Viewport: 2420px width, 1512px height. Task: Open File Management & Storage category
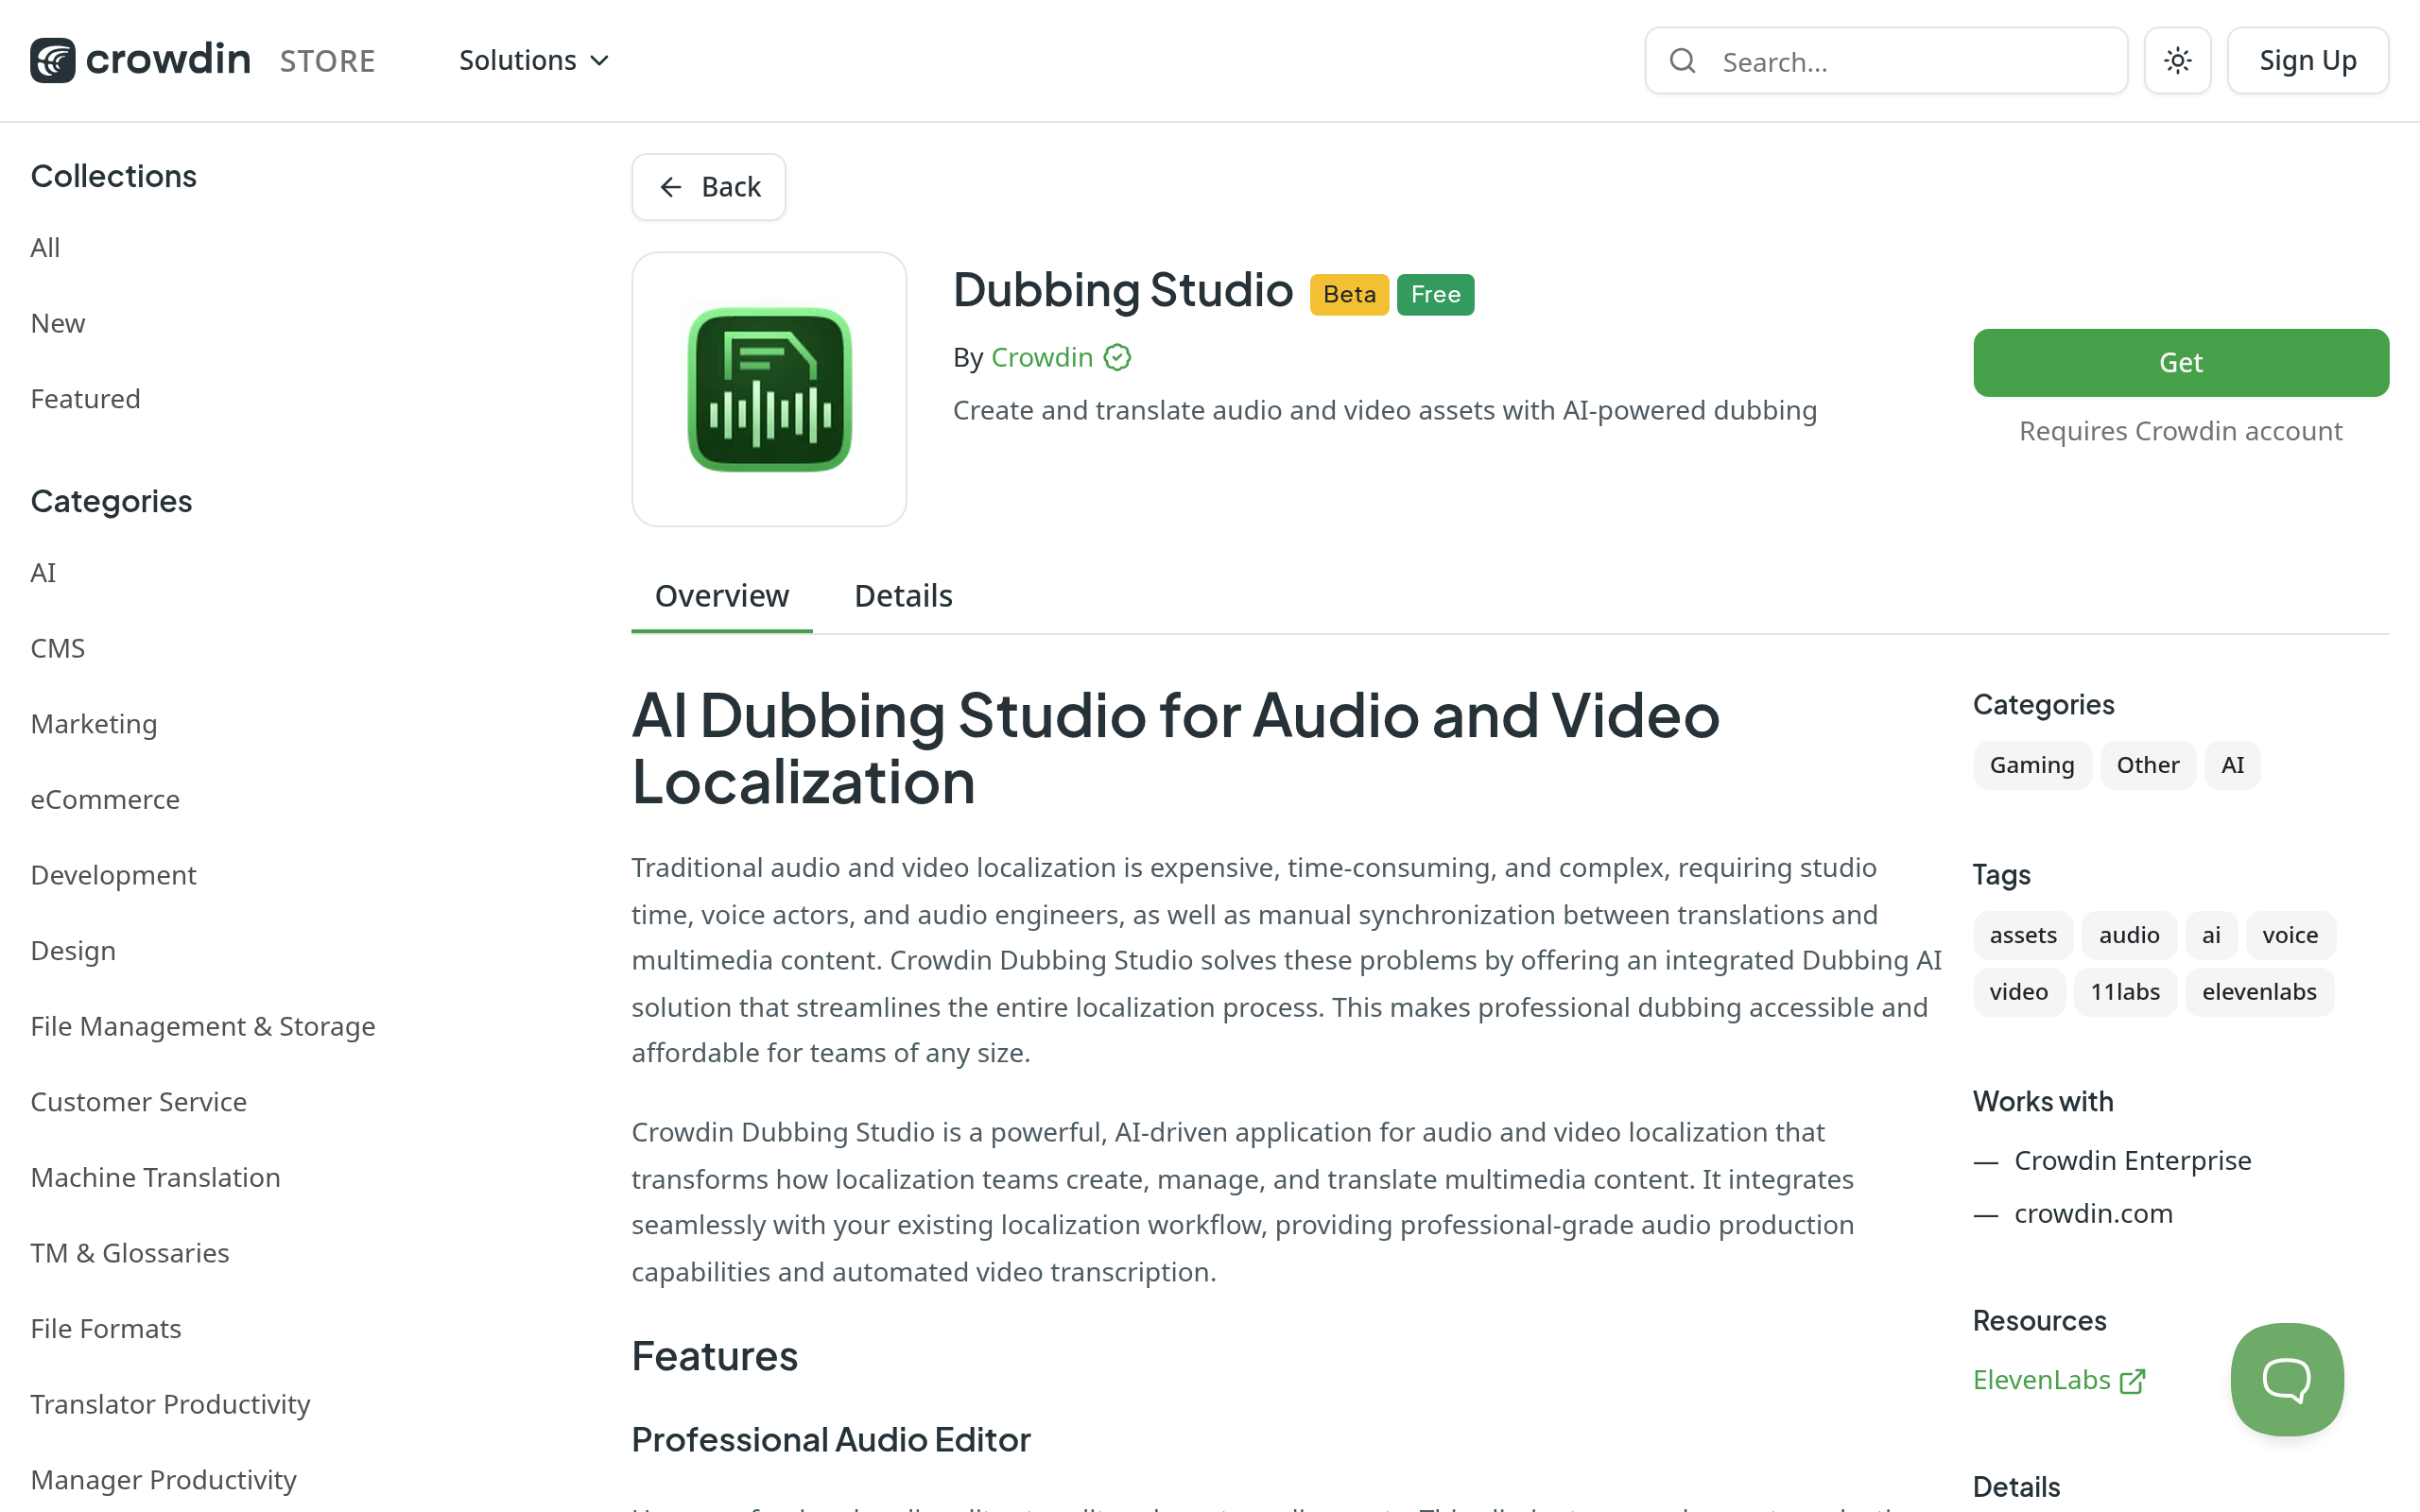click(x=203, y=1026)
